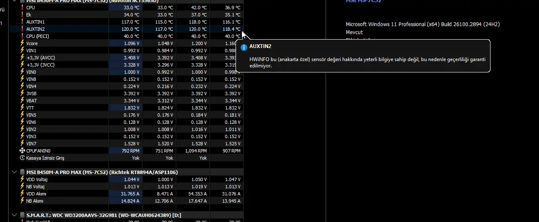The image size is (539, 222).
Task: Click the blue info icon in the AUXTIN2 tooltip
Action: coord(244,47)
